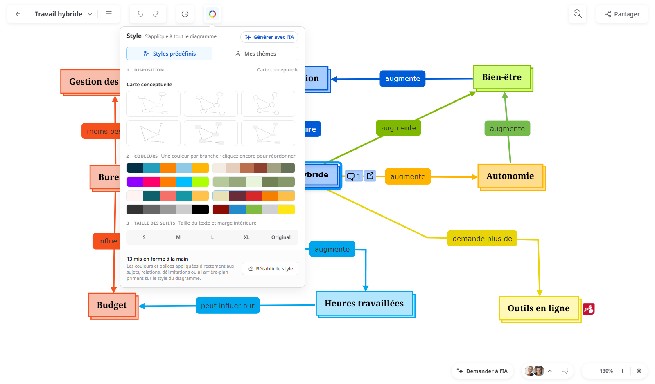
Task: Open the comments panel icon at bottom
Action: (565, 371)
